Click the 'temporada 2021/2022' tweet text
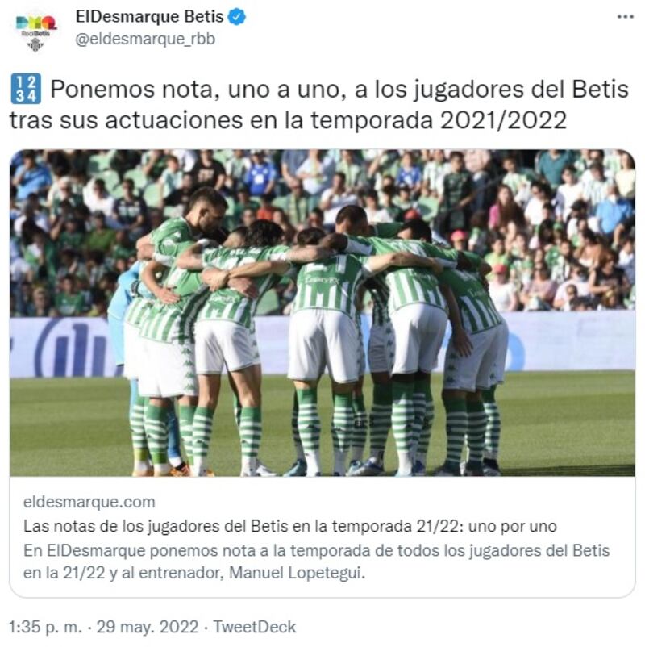The height and width of the screenshot is (647, 645). tap(439, 120)
